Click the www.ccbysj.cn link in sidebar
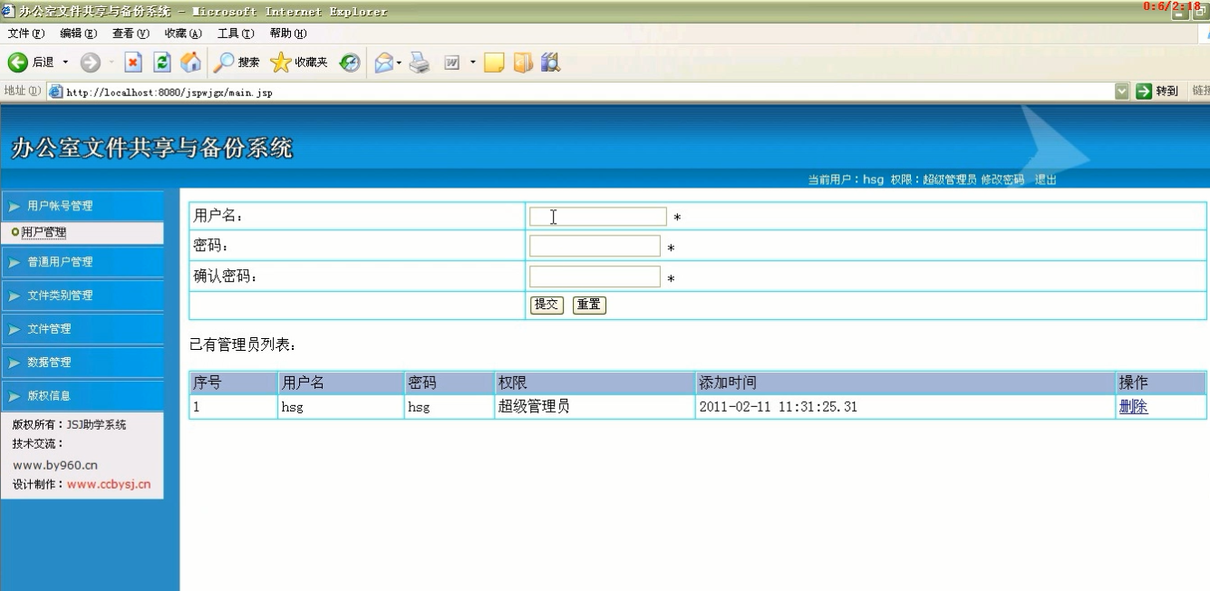This screenshot has width=1210, height=591. [109, 484]
